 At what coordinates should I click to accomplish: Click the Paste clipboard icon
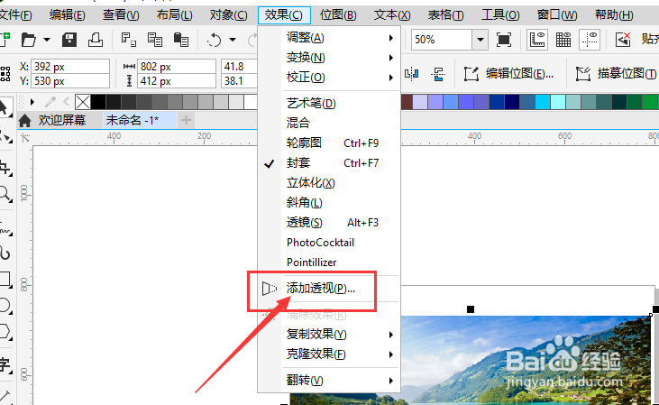point(180,40)
